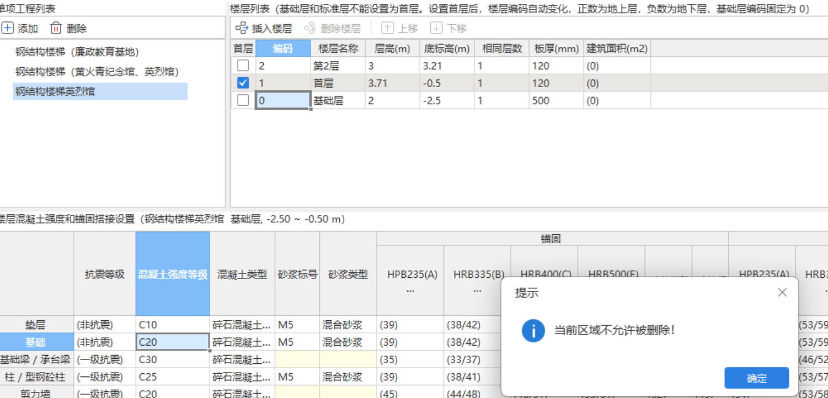Click the 底标高(m) column header
Screen dimensions: 828x398
[x=447, y=49]
